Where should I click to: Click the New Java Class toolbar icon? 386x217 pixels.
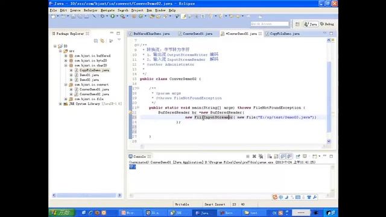point(141,16)
